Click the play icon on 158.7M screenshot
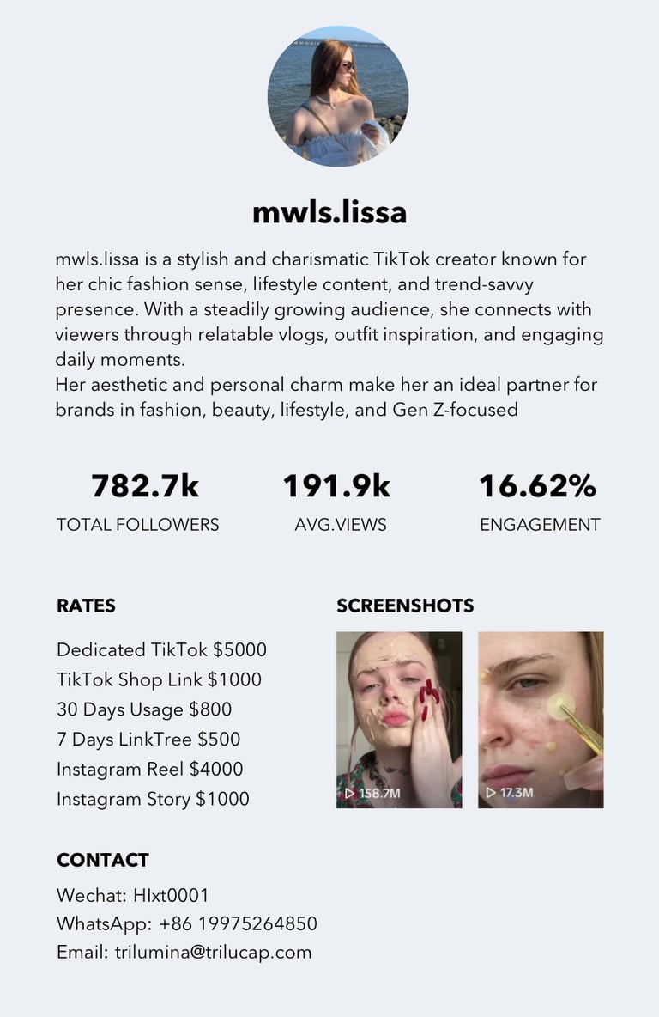The width and height of the screenshot is (659, 1017). (350, 793)
